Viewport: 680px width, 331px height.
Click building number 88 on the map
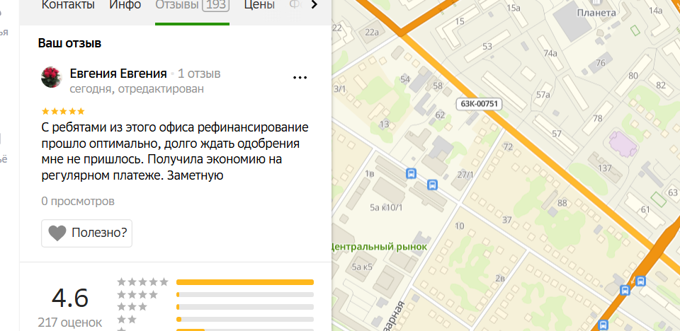(x=562, y=203)
